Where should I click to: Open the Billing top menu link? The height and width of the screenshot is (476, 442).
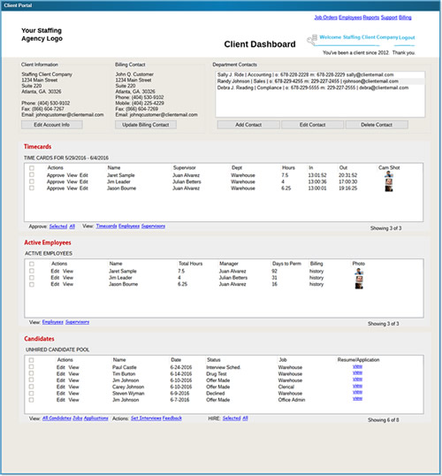click(x=405, y=18)
